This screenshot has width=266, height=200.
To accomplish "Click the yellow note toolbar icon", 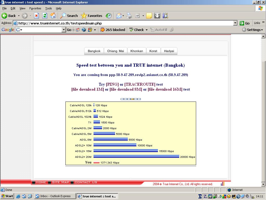I will coord(149,16).
